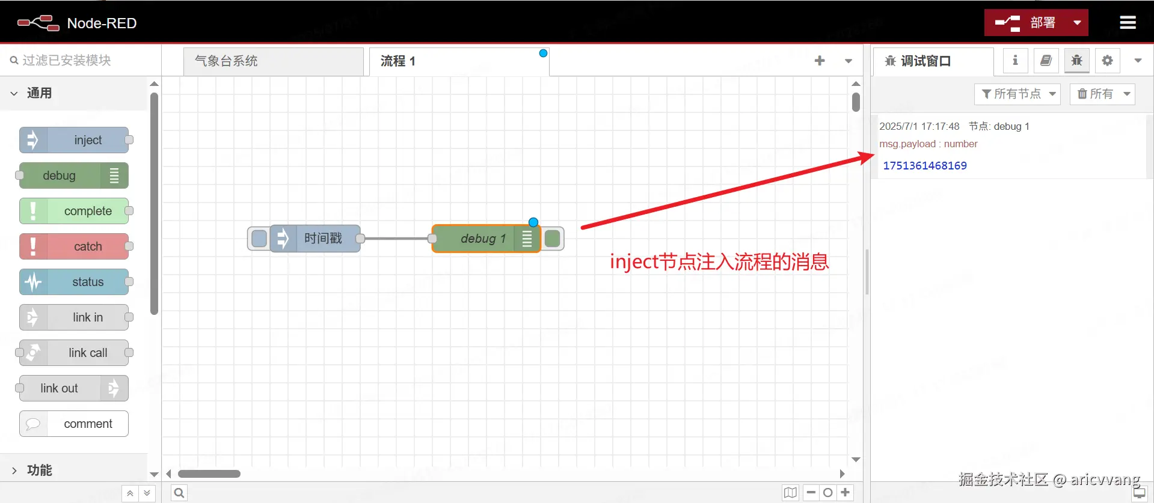Click the canvas horizontal scrollbar thumb
The width and height of the screenshot is (1154, 503).
click(209, 474)
